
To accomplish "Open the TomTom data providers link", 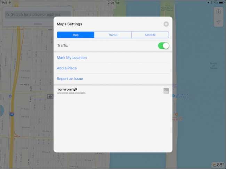I will pyautogui.click(x=71, y=93).
